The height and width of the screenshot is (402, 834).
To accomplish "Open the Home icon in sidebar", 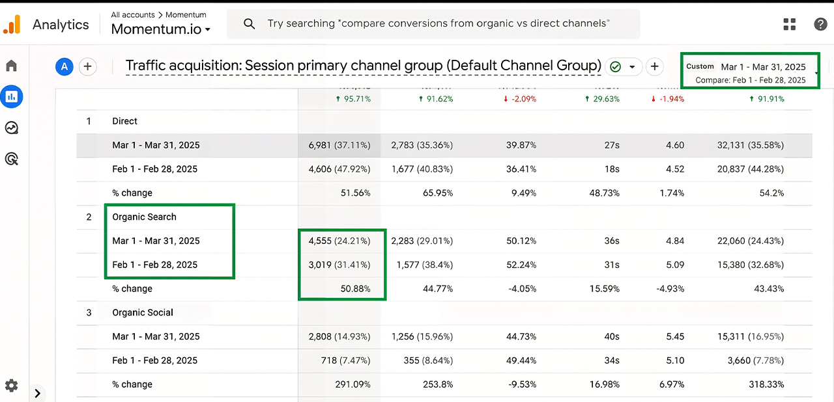I will click(x=11, y=66).
